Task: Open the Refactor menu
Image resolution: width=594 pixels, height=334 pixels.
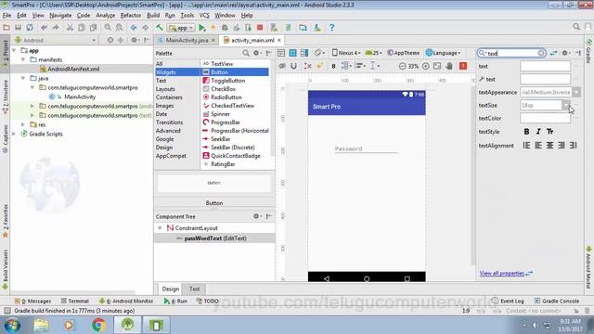Action: (x=131, y=15)
